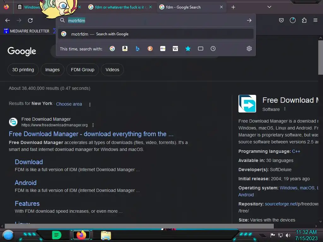The image size is (323, 242).
Task: Open the Firefox hamburger application menu
Action: coord(315,20)
